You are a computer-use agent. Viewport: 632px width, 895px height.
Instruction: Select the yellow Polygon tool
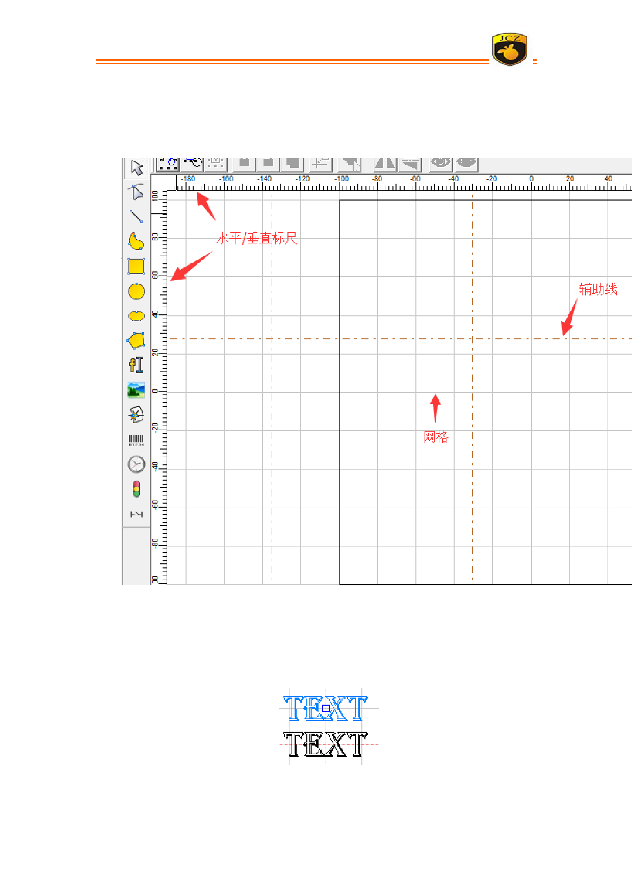[136, 340]
